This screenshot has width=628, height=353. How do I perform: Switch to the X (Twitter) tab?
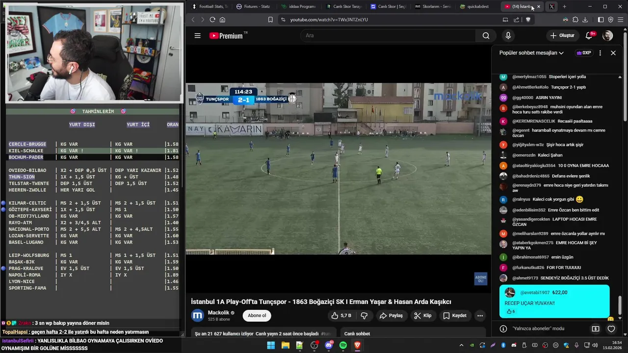(x=551, y=6)
